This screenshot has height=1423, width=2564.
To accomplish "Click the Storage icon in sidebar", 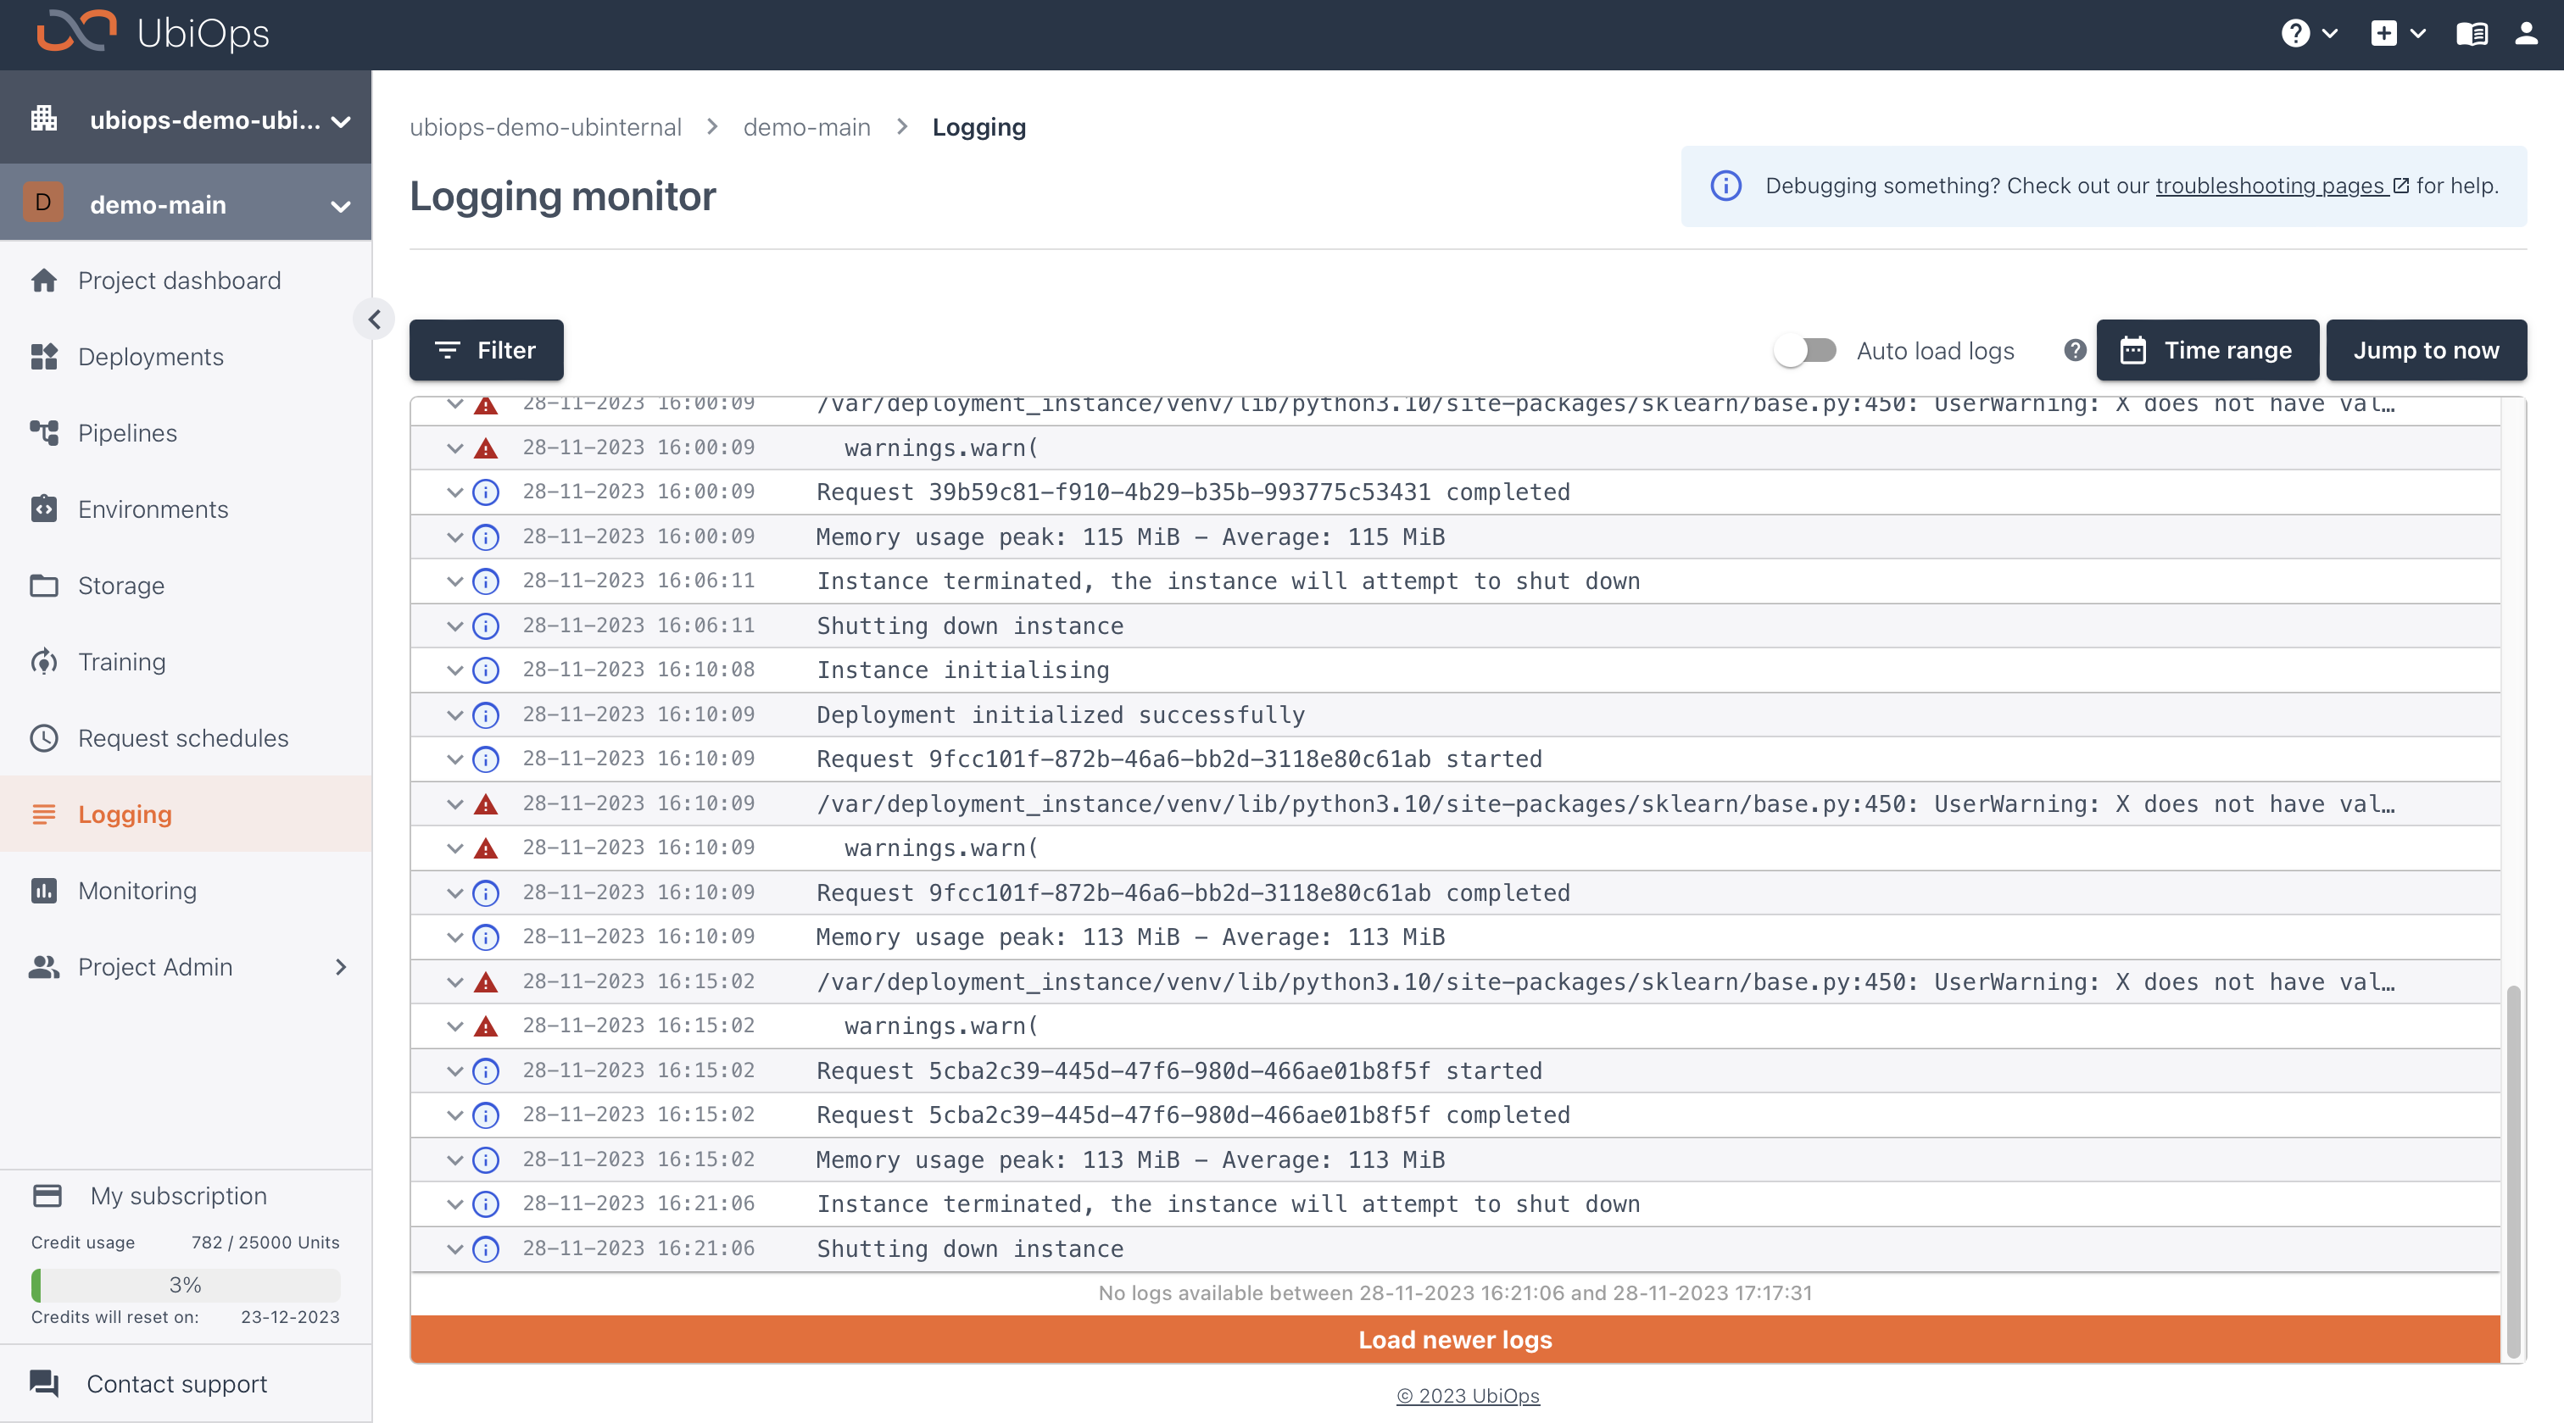I will (x=46, y=586).
